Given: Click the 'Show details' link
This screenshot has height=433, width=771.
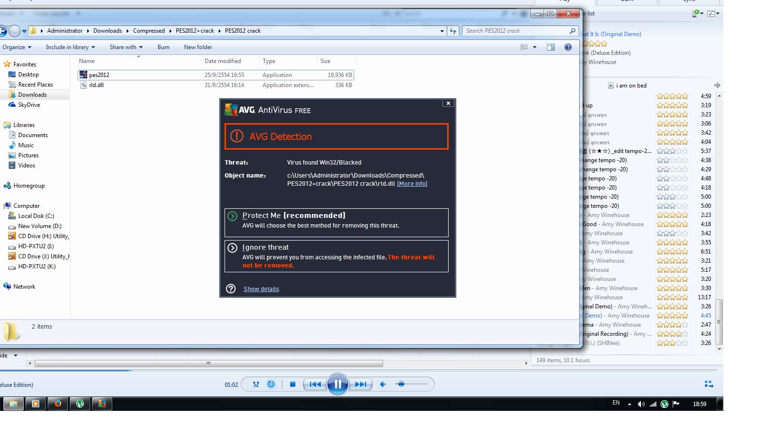Looking at the screenshot, I should pyautogui.click(x=261, y=289).
